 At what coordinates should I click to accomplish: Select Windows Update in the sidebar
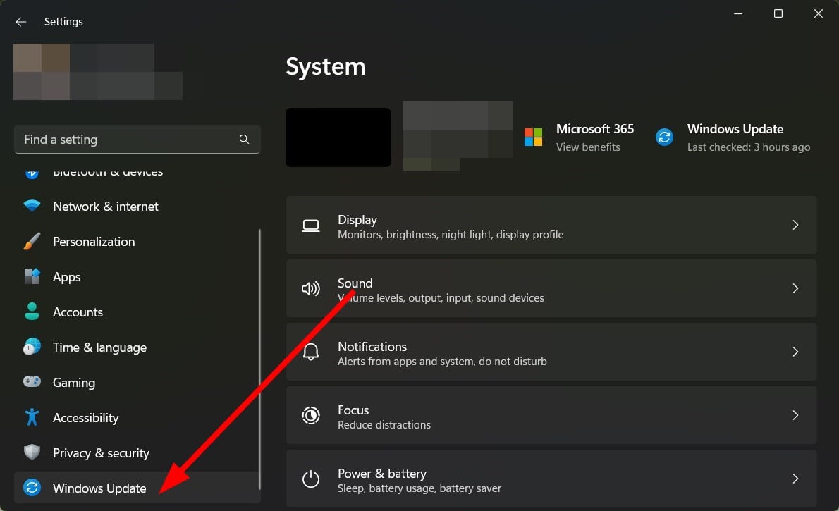tap(99, 488)
